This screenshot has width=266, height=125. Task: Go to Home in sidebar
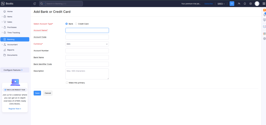(10, 11)
